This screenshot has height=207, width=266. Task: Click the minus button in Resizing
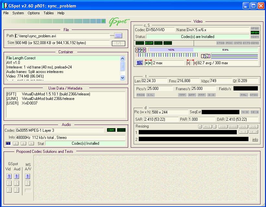215,127
